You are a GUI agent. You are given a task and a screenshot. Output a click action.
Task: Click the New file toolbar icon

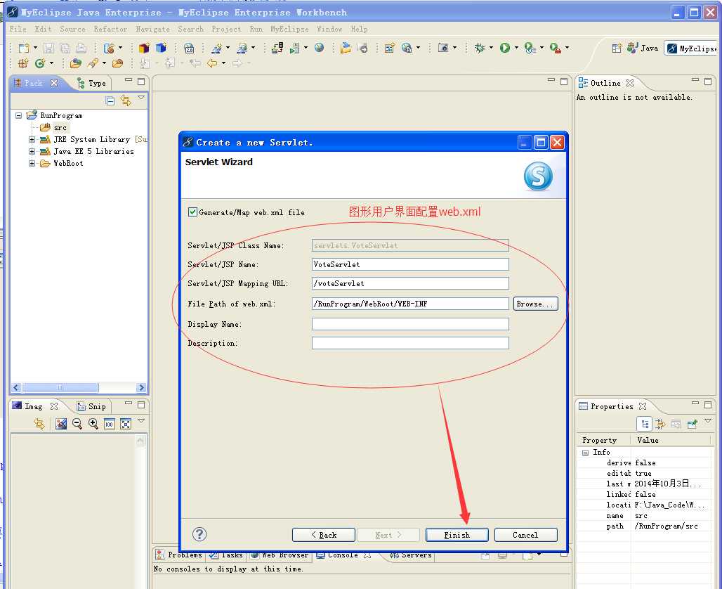24,48
